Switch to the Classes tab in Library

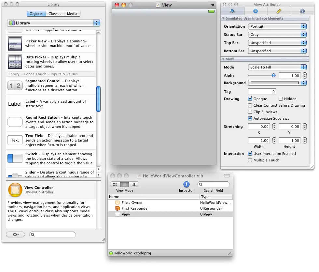[55, 14]
